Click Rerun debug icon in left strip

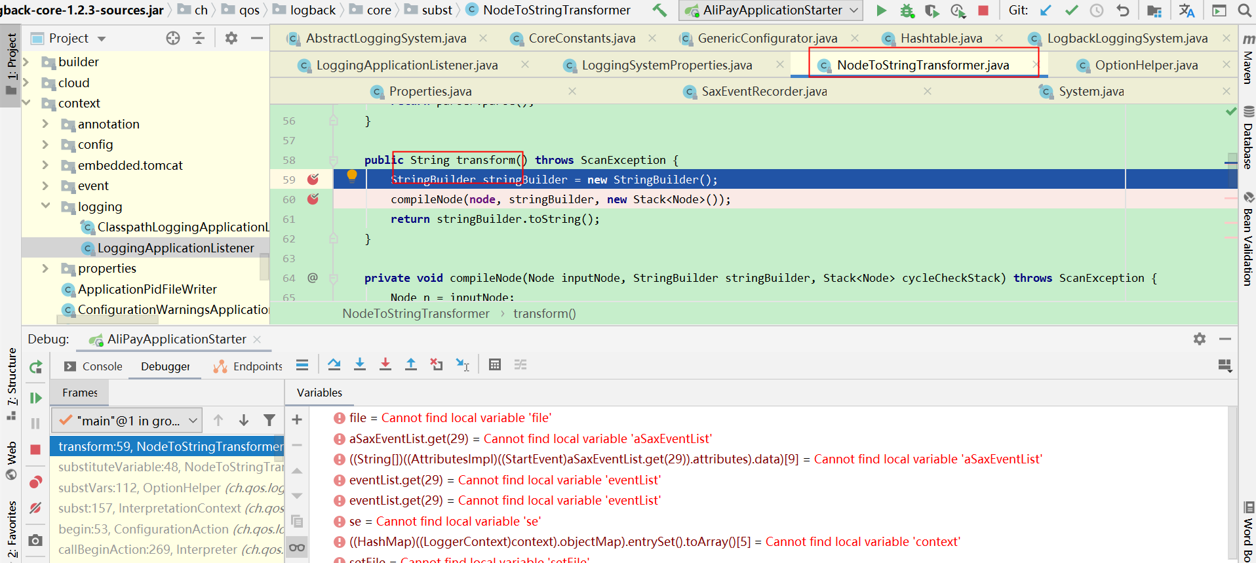pyautogui.click(x=36, y=367)
